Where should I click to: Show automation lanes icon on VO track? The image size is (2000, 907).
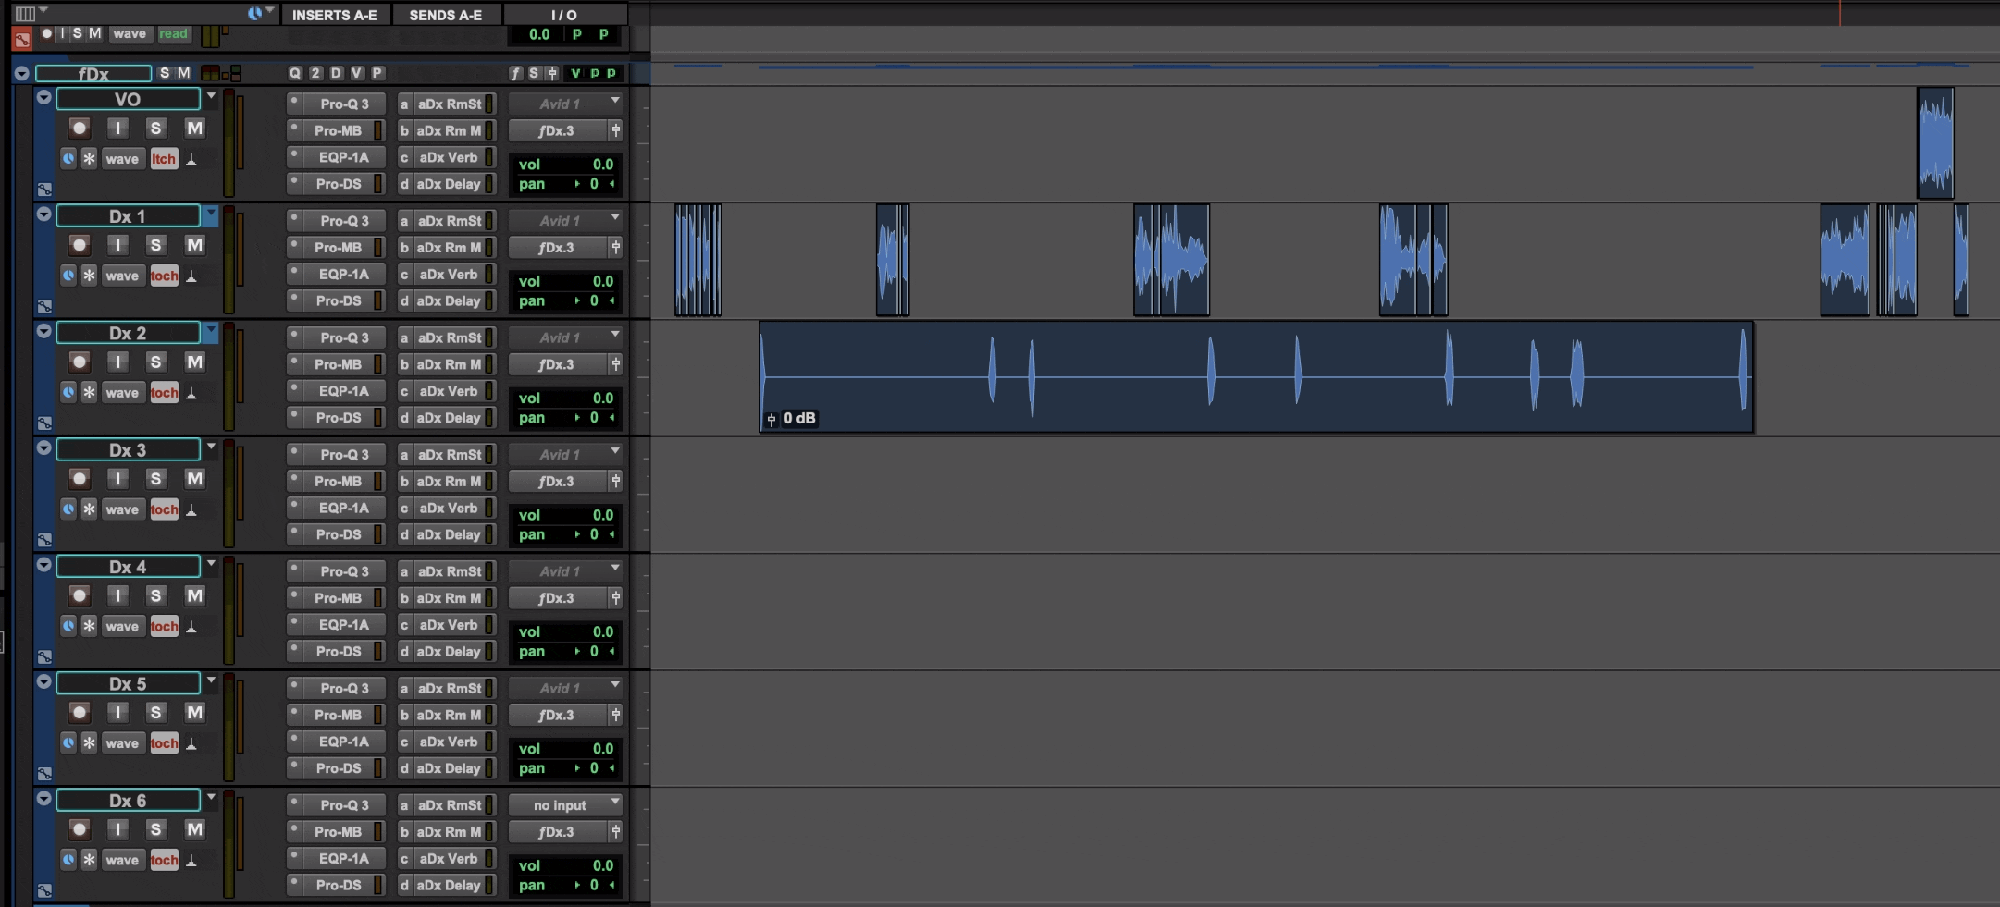[44, 189]
